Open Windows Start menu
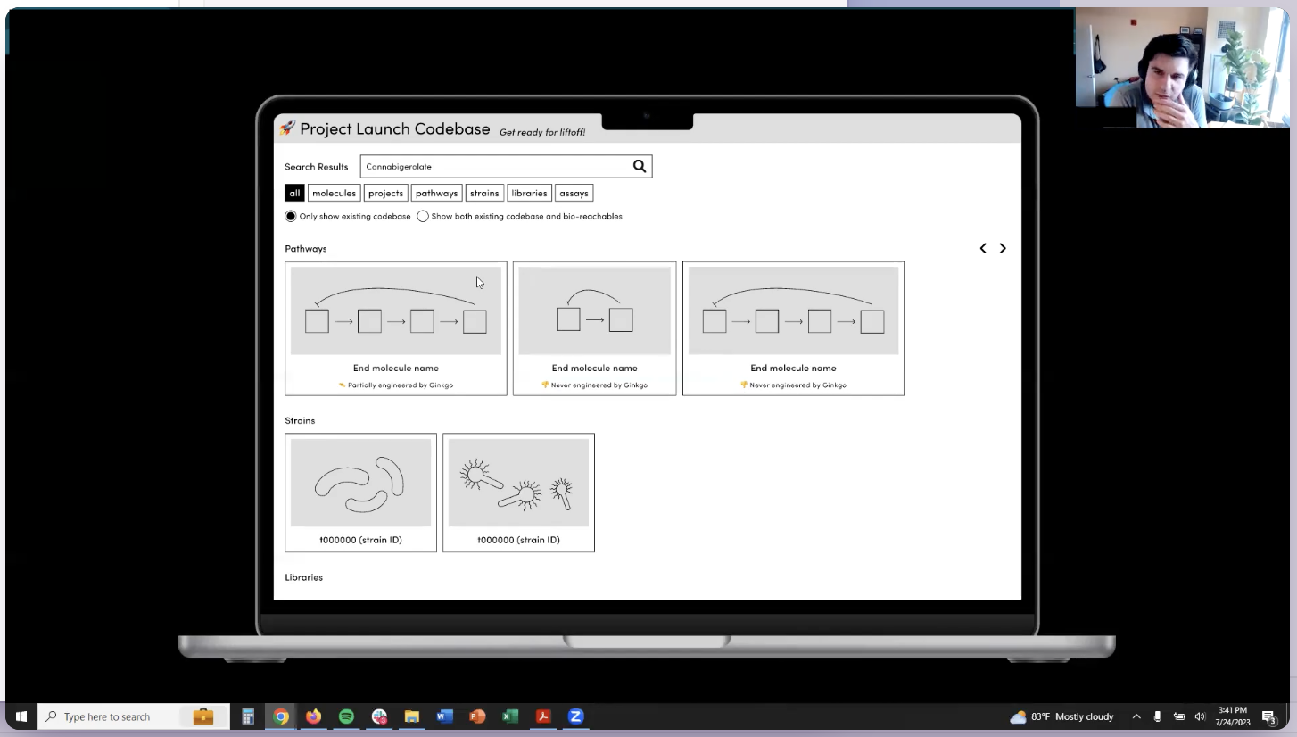The height and width of the screenshot is (737, 1297). coord(21,716)
